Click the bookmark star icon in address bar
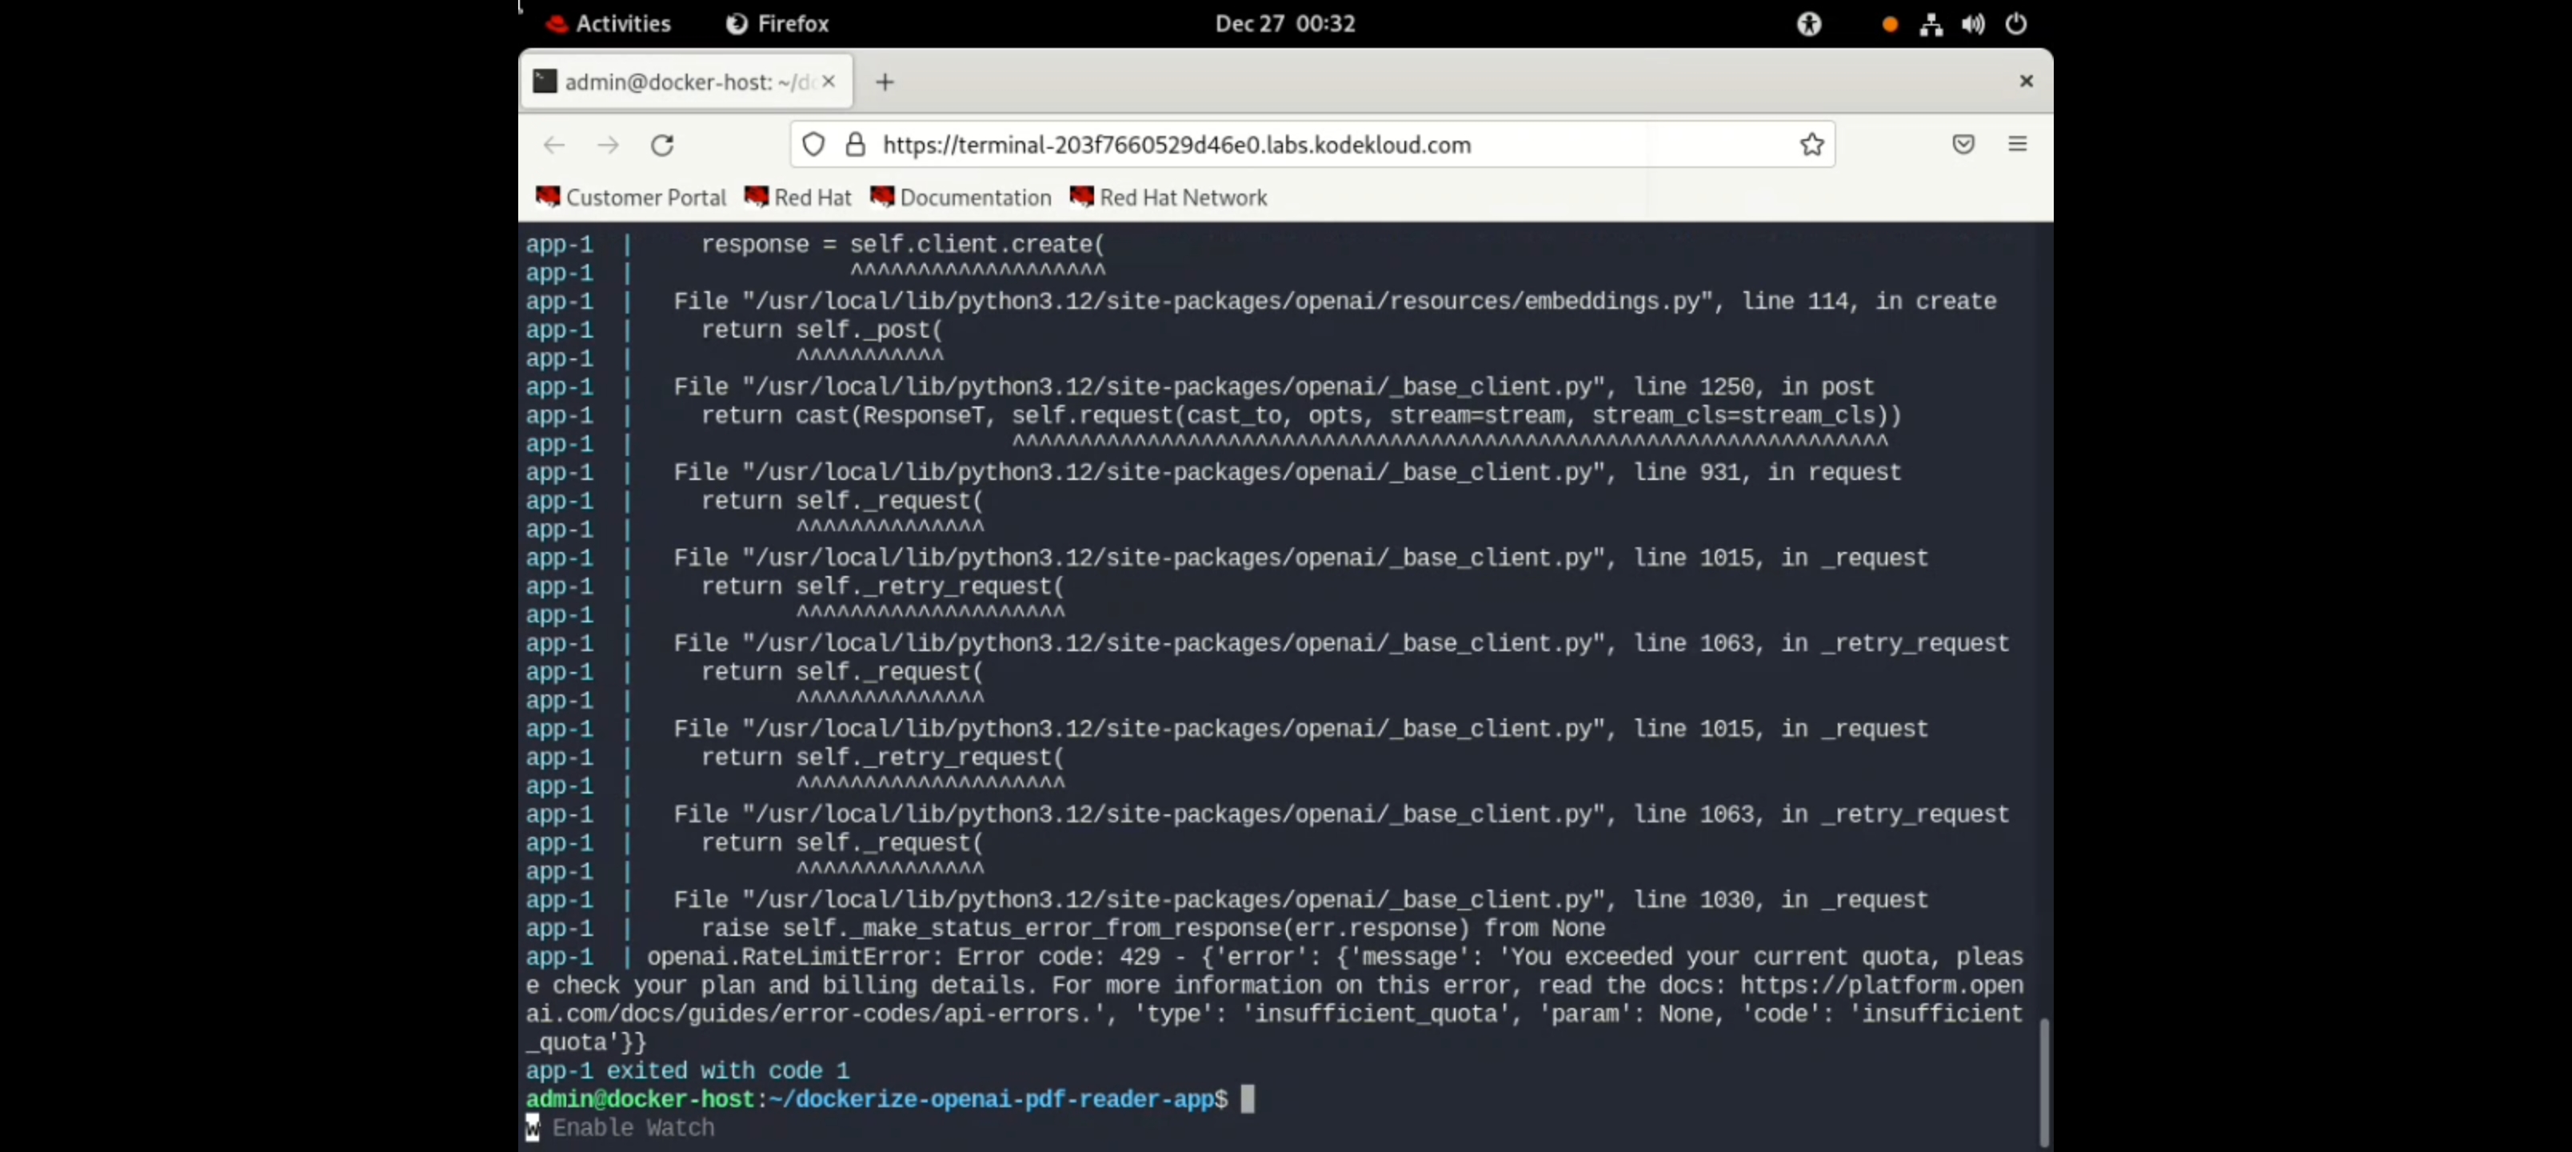 (1811, 145)
